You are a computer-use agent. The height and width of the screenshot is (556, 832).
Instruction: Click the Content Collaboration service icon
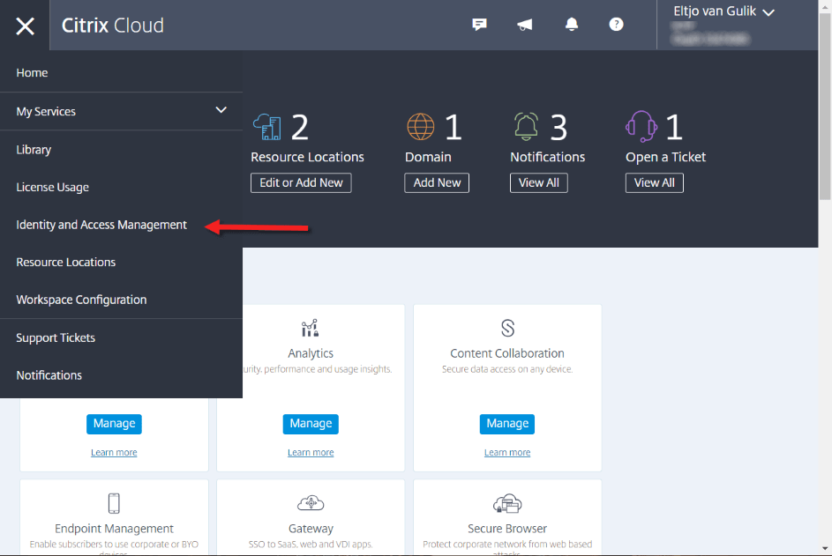click(506, 325)
